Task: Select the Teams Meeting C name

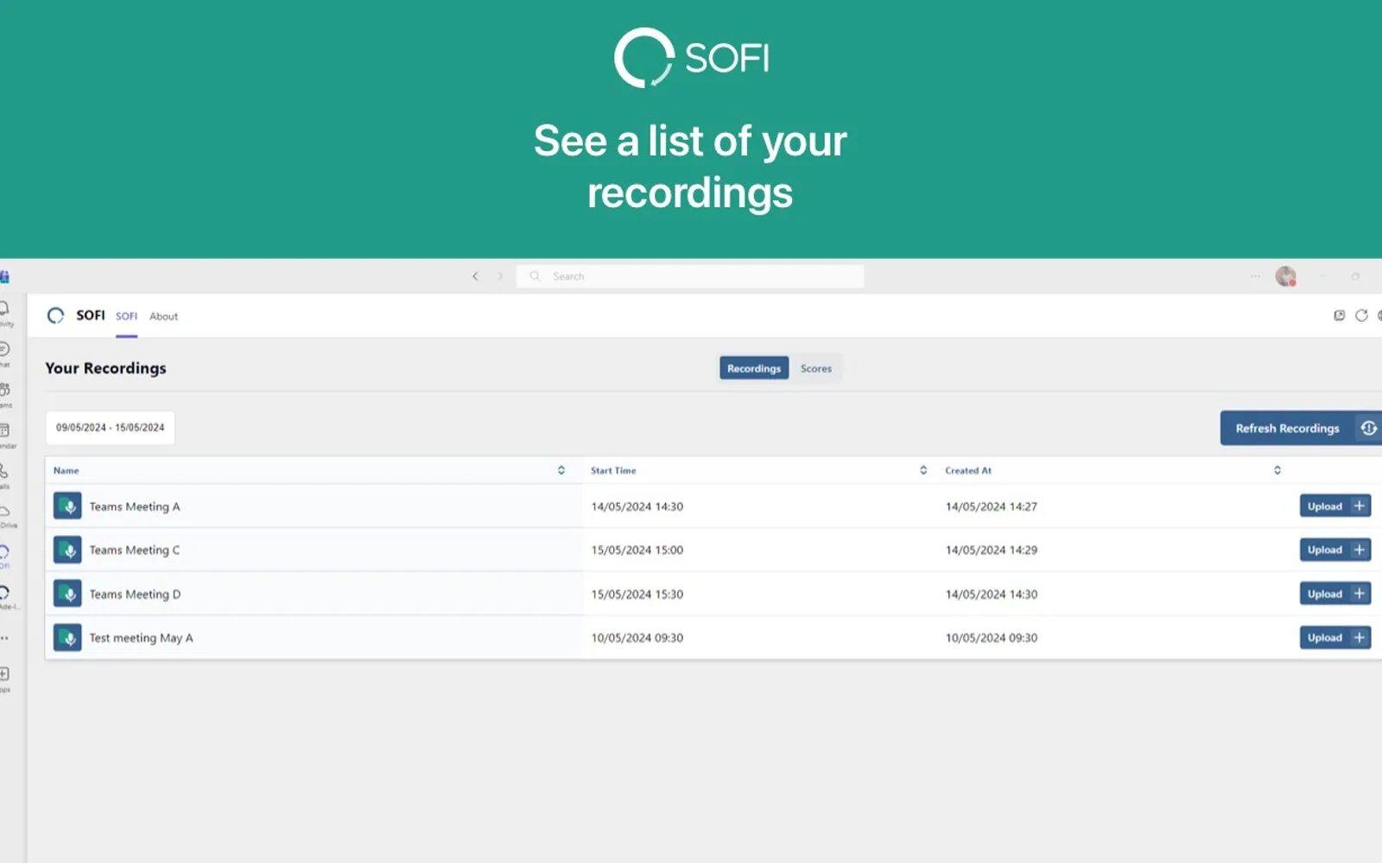Action: click(135, 550)
